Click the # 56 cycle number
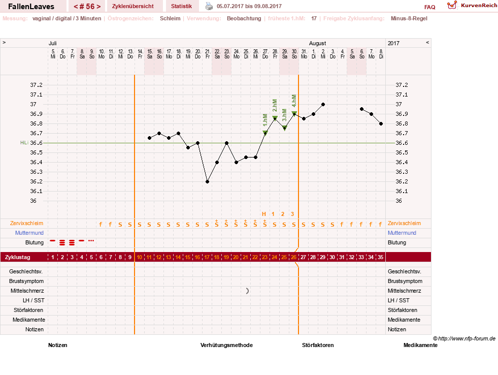The height and width of the screenshot is (375, 498). coord(87,7)
